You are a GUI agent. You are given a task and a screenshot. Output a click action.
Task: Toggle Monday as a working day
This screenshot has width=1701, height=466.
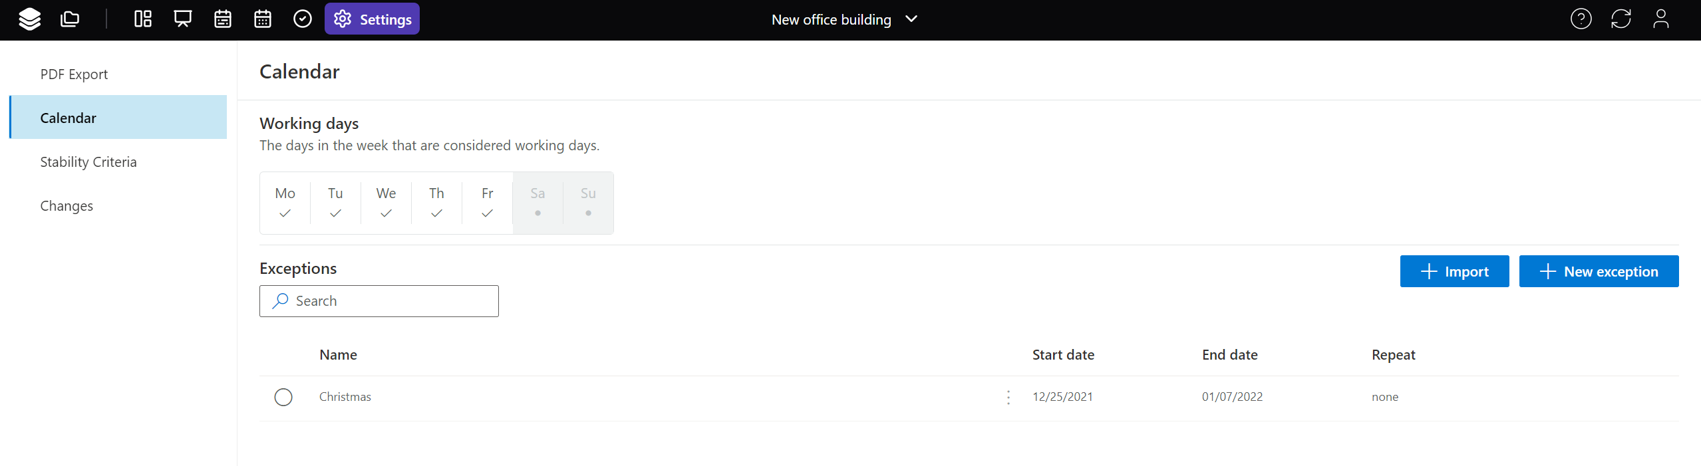[285, 203]
